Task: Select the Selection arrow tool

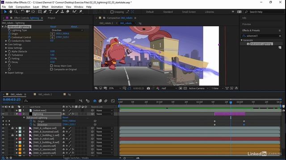Action: point(5,12)
